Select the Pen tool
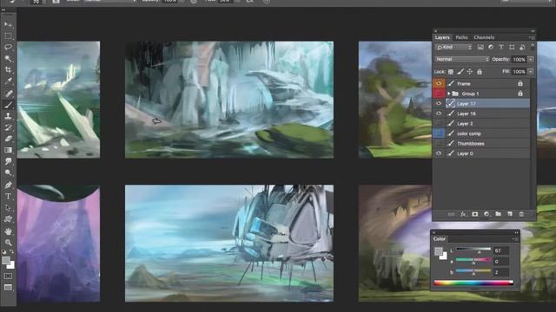 click(8, 185)
